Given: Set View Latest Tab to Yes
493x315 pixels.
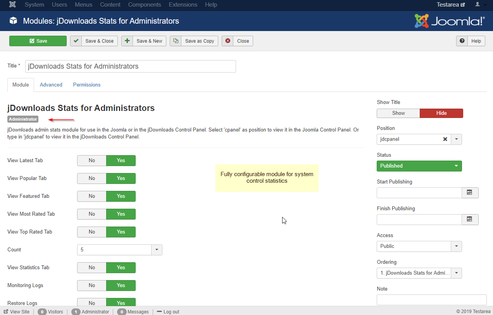Looking at the screenshot, I should (x=121, y=161).
